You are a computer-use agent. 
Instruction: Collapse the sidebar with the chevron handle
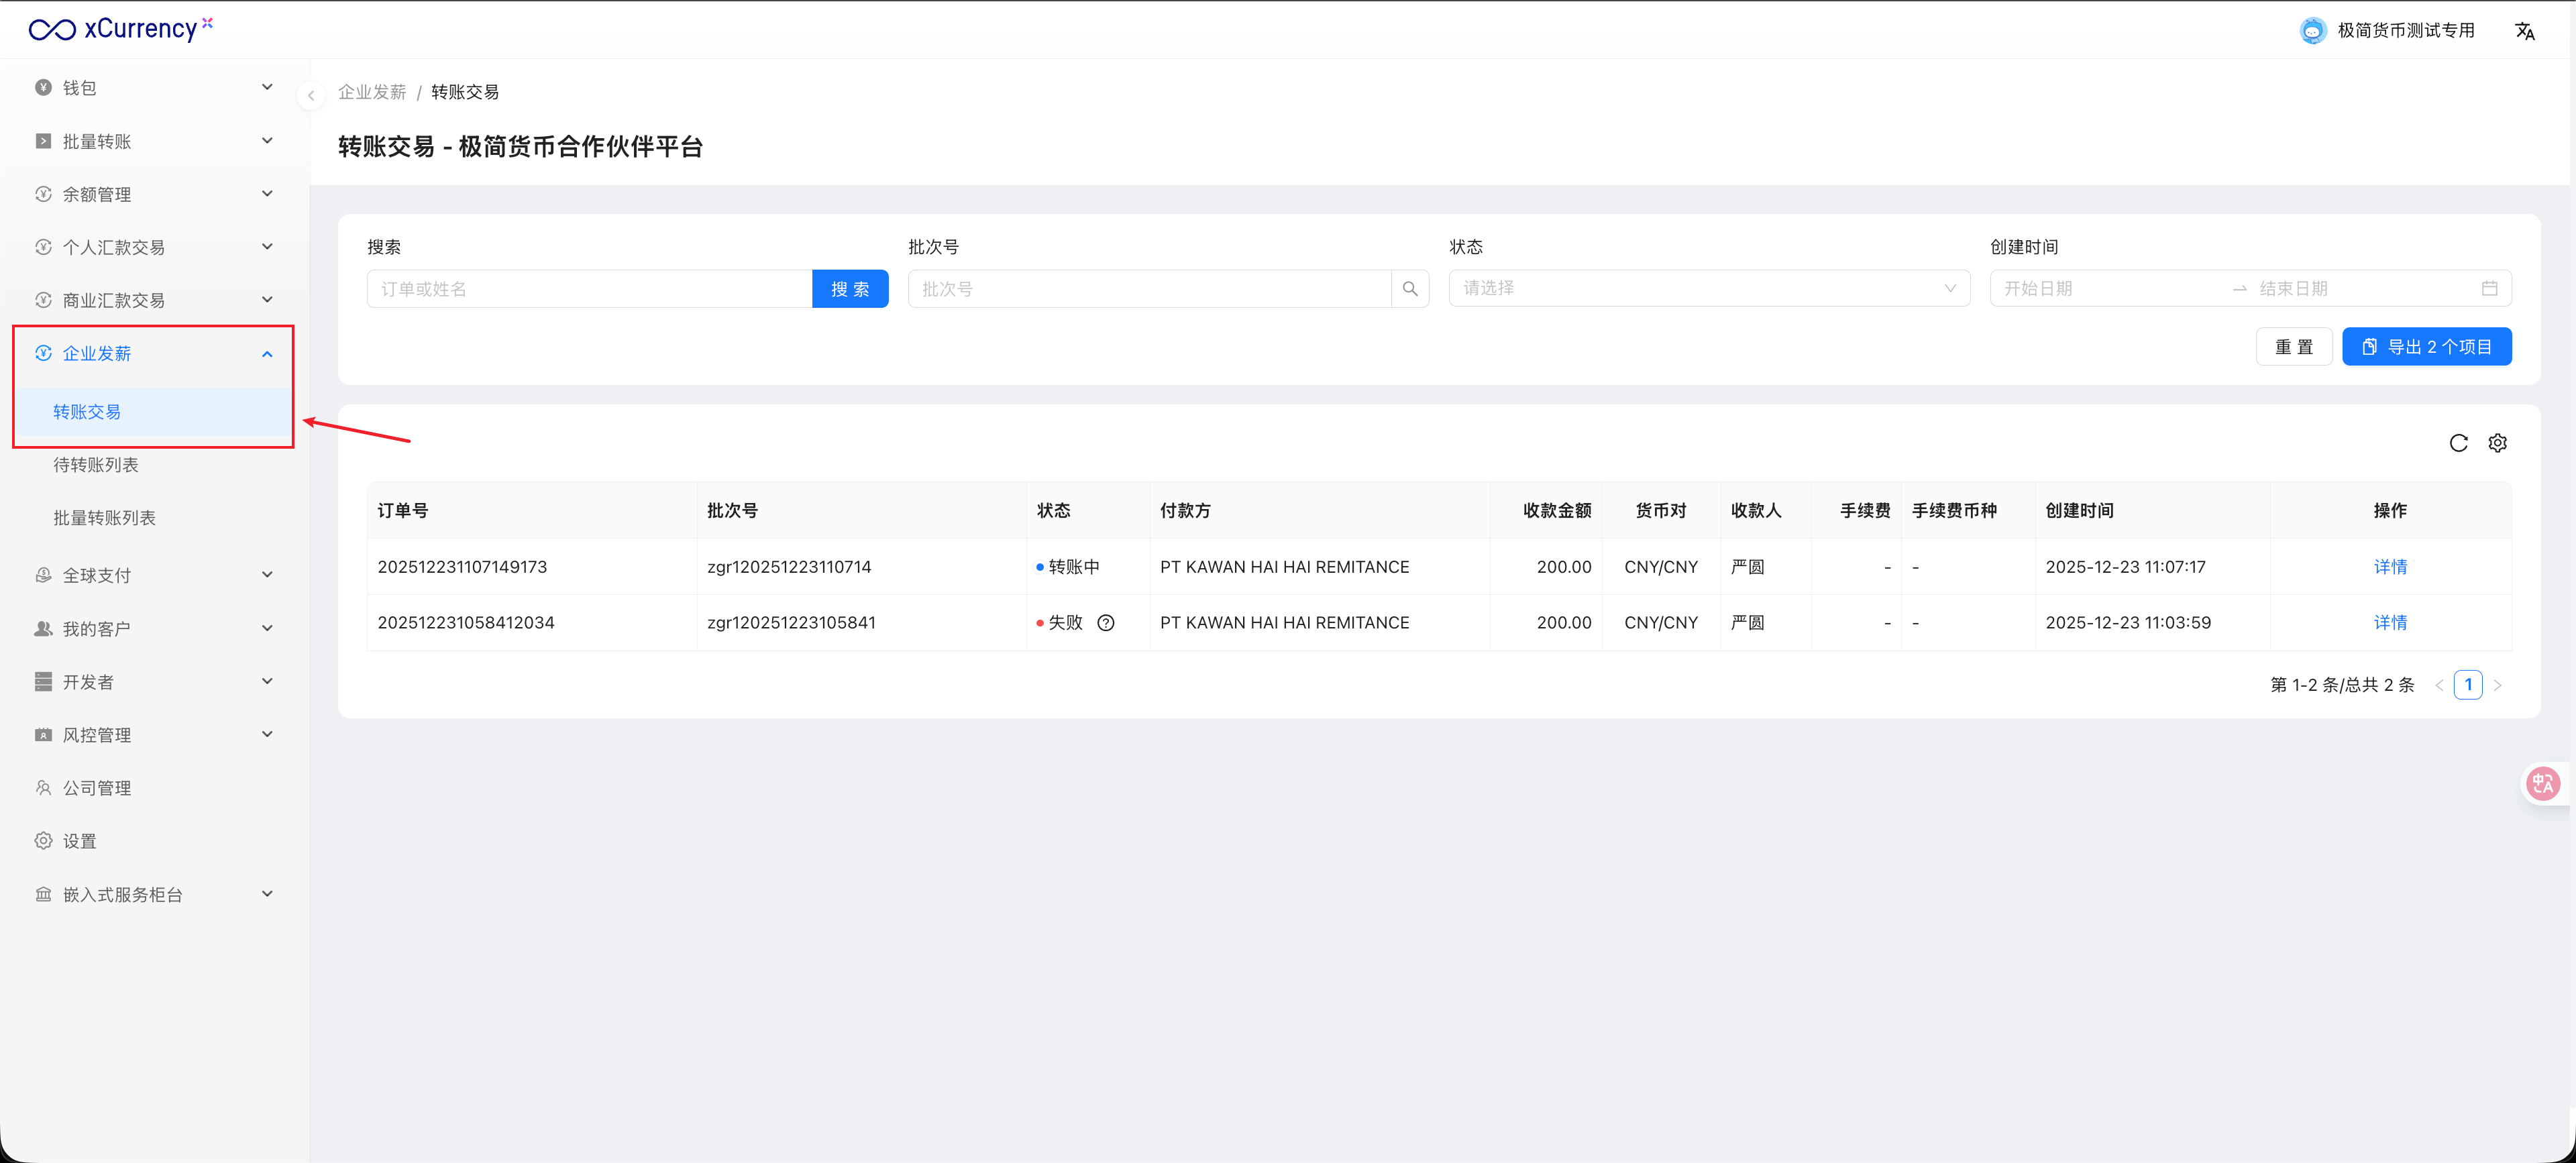(x=311, y=96)
